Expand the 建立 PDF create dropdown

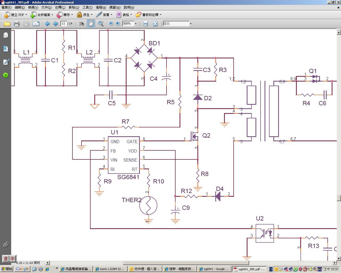[x=26, y=15]
